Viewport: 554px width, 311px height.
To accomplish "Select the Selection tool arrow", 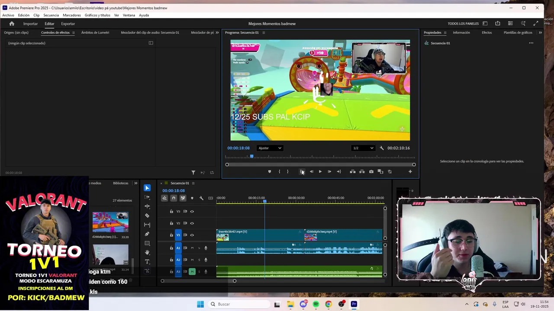I will point(147,188).
